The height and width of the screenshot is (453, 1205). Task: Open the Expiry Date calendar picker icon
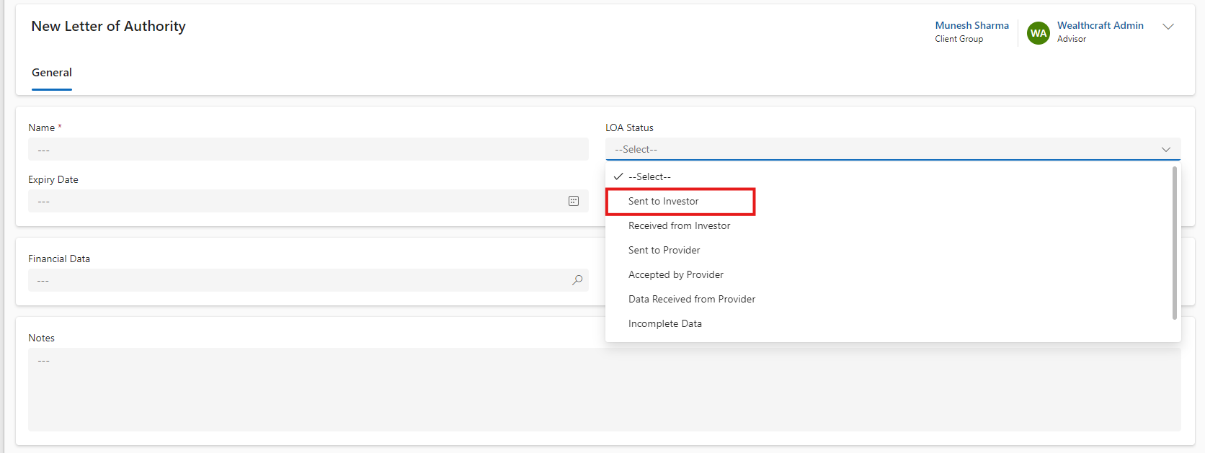[574, 201]
